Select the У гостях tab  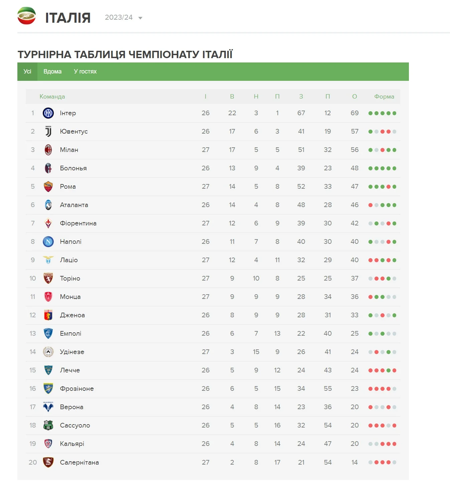click(85, 71)
